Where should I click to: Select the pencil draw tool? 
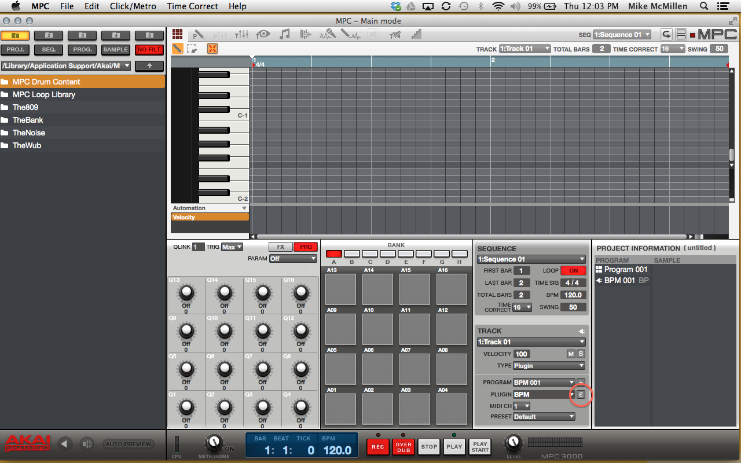[x=178, y=49]
